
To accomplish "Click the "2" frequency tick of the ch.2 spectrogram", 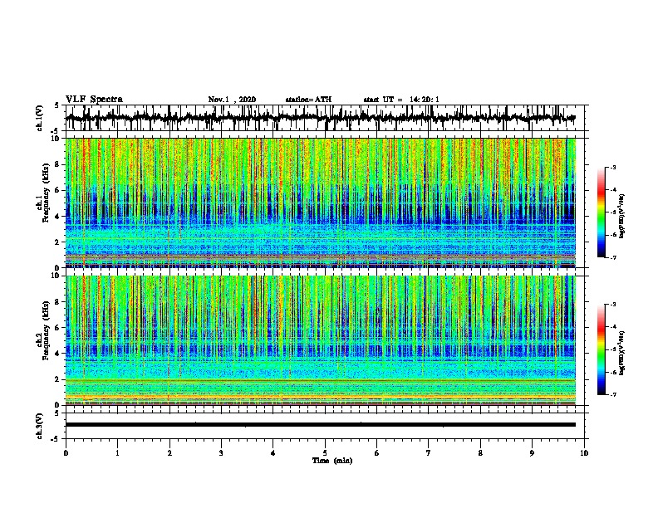I will 57,379.
